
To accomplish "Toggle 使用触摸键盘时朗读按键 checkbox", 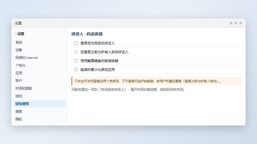I will (x=76, y=61).
